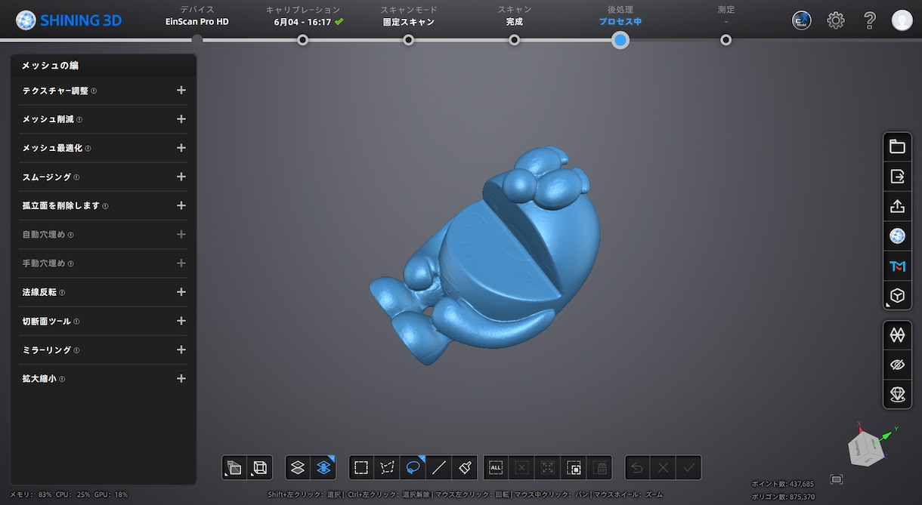Click the export/save file icon on right
Viewport: 922px width, 505px height.
pyautogui.click(x=897, y=177)
